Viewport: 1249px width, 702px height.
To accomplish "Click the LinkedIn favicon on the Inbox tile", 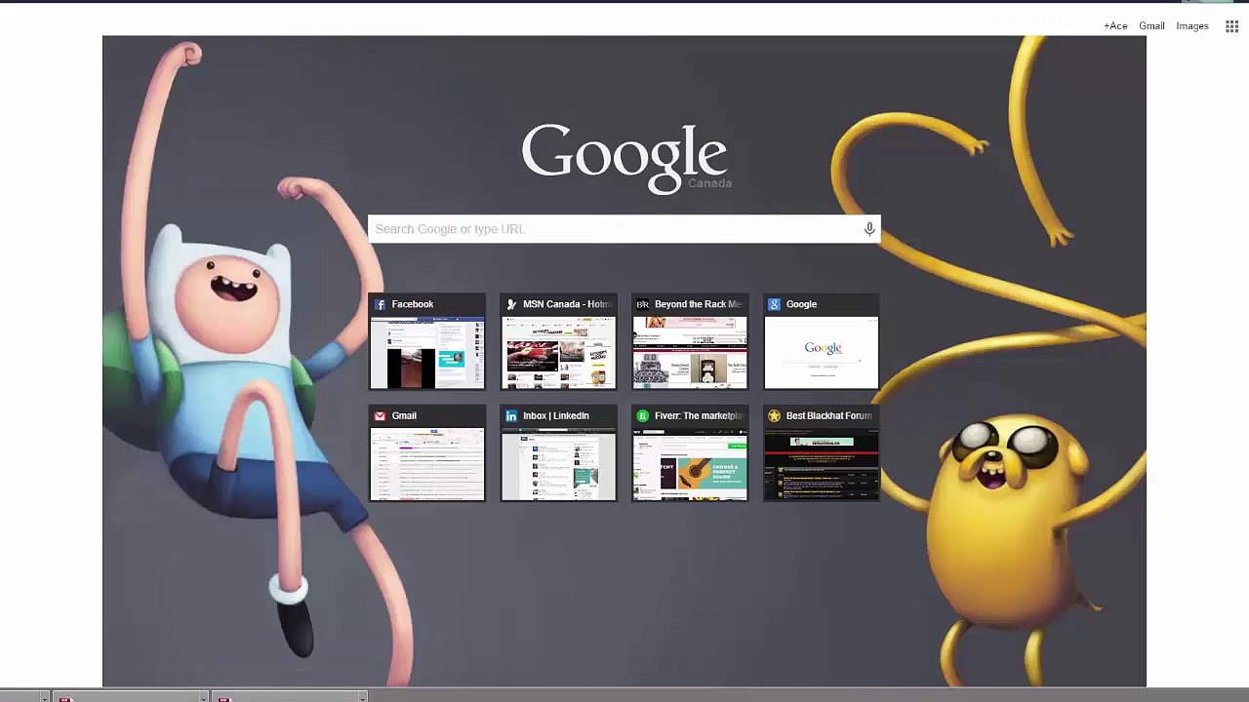I will (x=511, y=415).
